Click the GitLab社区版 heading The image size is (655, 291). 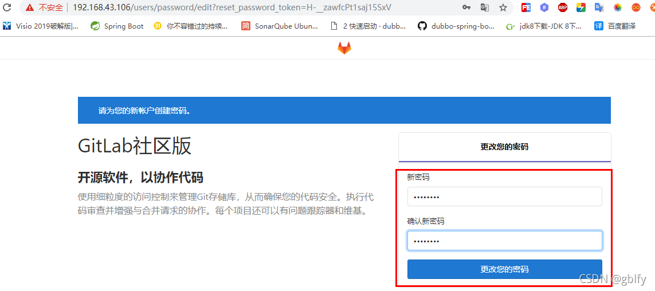coord(135,145)
